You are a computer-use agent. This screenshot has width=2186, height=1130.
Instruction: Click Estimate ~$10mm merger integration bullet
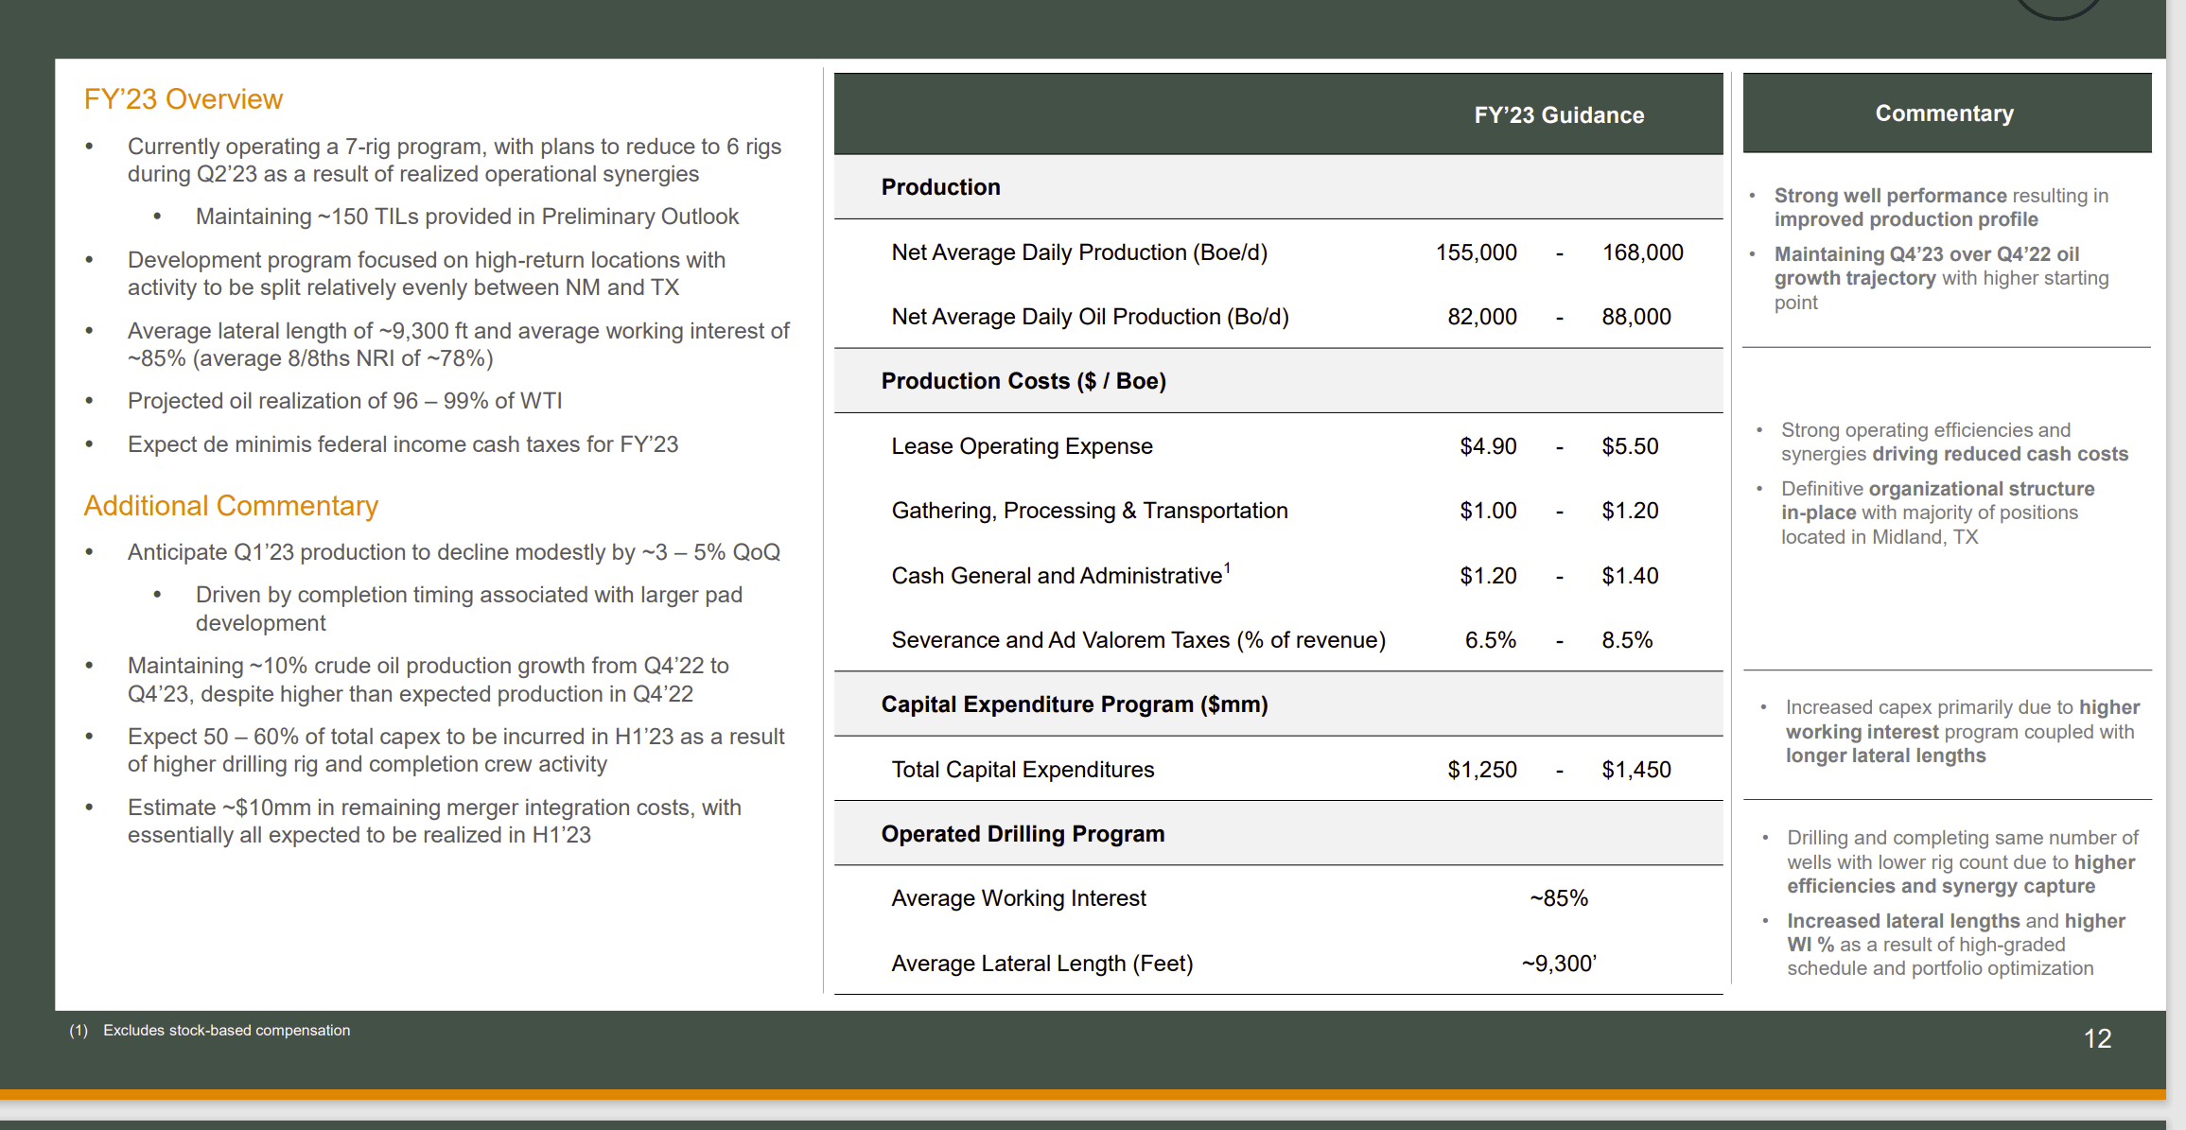(434, 821)
